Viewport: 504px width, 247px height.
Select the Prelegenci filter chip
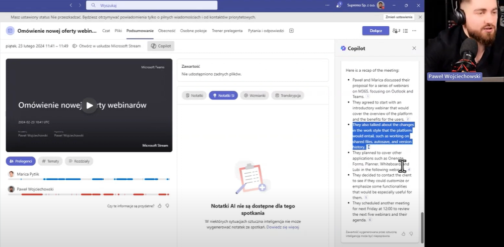coord(20,161)
